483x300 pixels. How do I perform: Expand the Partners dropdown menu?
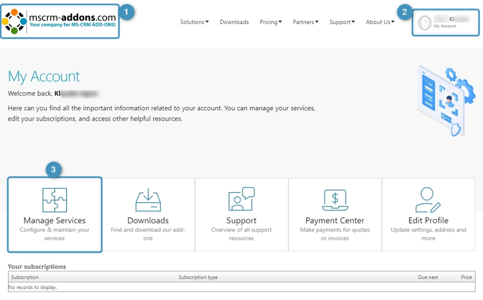tap(306, 22)
